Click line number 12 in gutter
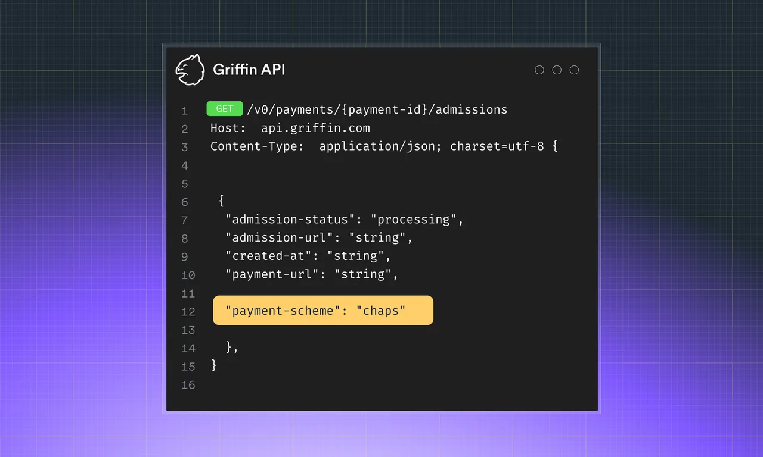Image resolution: width=763 pixels, height=457 pixels. [188, 312]
